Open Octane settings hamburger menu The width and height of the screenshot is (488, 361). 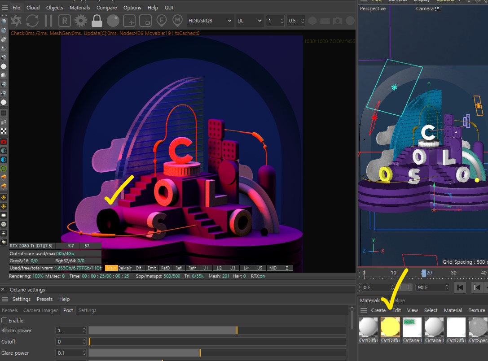point(5,299)
